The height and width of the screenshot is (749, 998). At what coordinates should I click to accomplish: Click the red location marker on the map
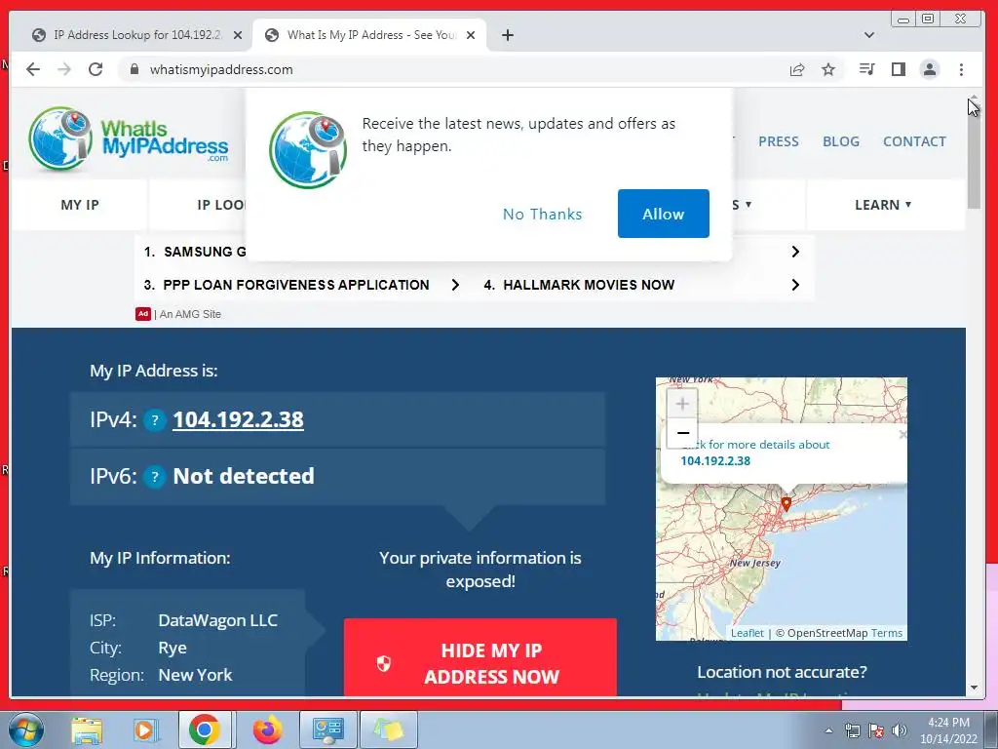tap(787, 504)
